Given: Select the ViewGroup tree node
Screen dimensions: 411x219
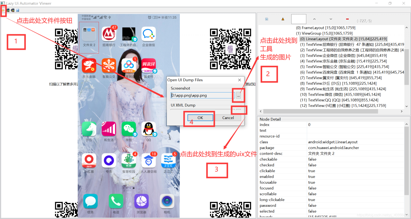Looking at the screenshot, I should pos(324,33).
